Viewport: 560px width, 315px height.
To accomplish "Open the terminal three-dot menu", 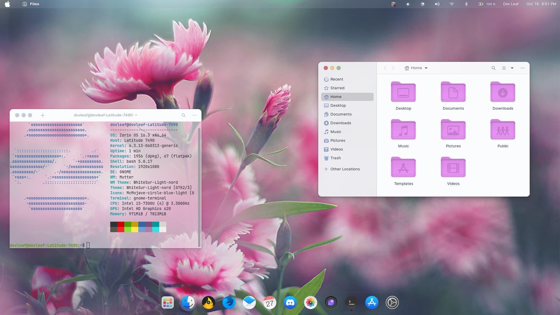I will pos(195,115).
